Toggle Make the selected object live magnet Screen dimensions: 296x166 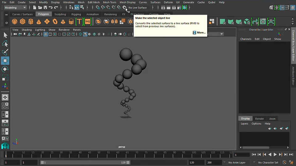124,7
